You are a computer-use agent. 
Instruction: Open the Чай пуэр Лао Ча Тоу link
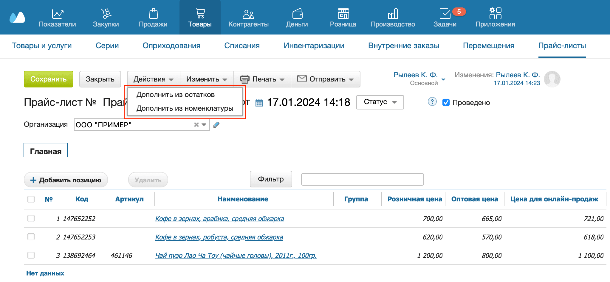[236, 256]
